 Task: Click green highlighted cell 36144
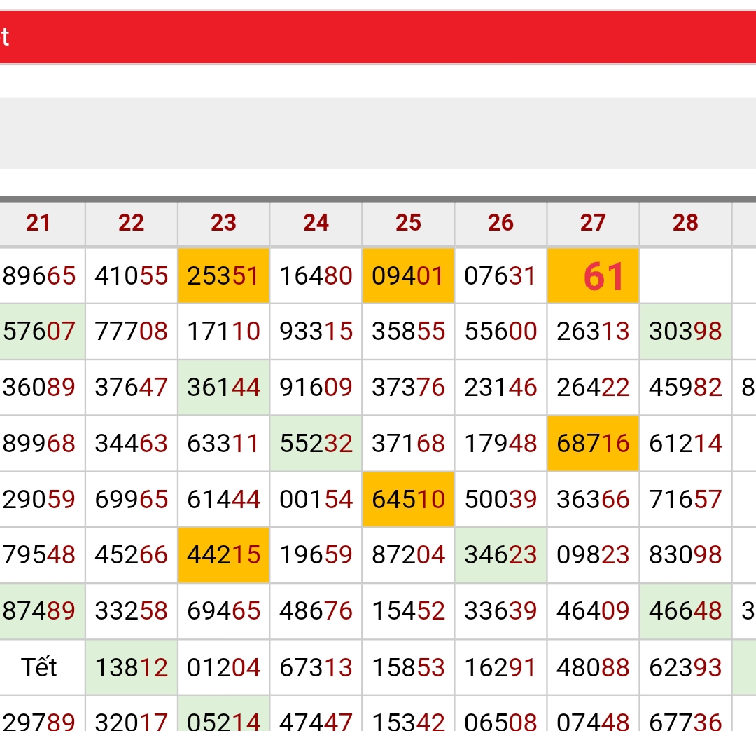pos(223,387)
